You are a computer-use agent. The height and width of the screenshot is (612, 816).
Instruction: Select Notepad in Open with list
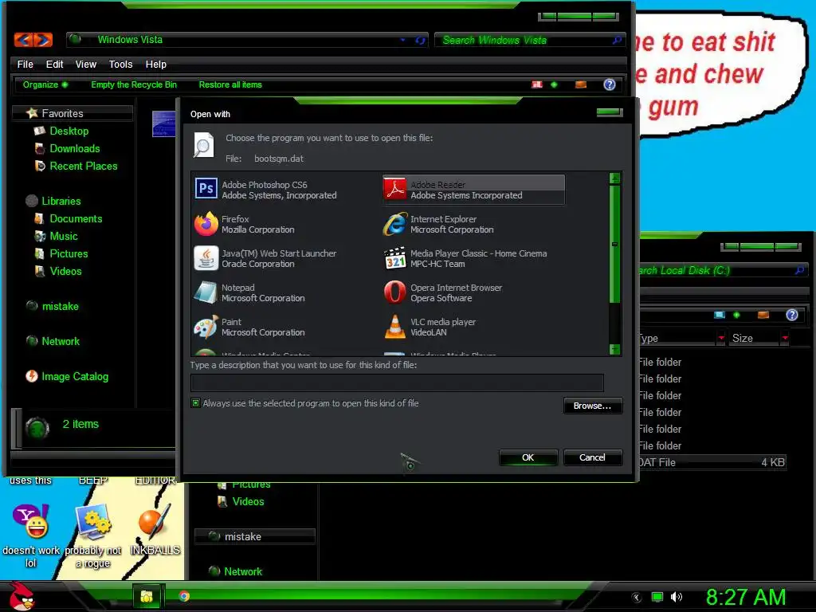coord(284,293)
